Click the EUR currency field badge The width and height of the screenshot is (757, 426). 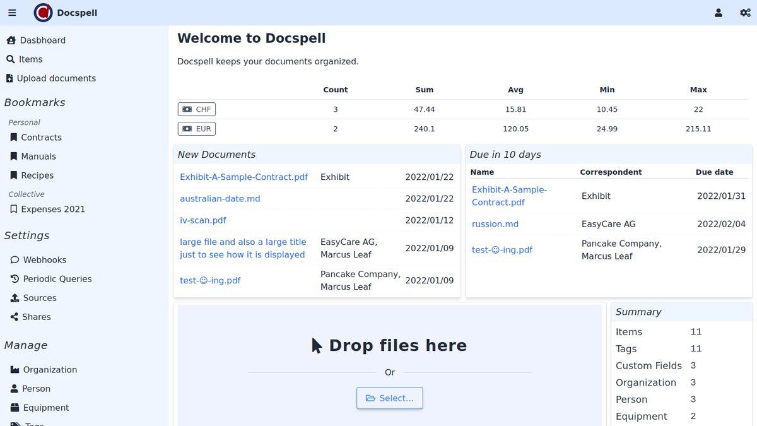[197, 129]
